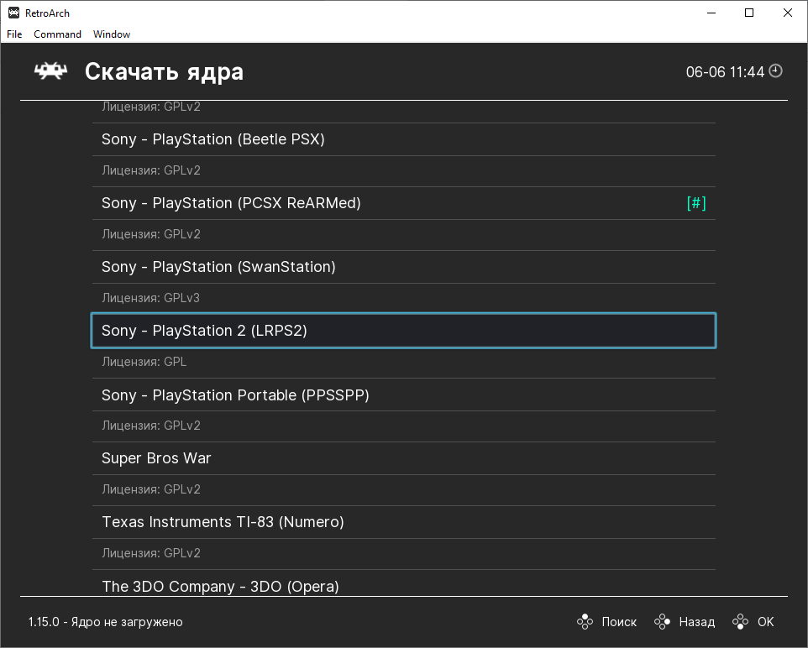Viewport: 808px width, 648px height.
Task: Click the 06-06 11:44 date and time
Action: click(725, 71)
